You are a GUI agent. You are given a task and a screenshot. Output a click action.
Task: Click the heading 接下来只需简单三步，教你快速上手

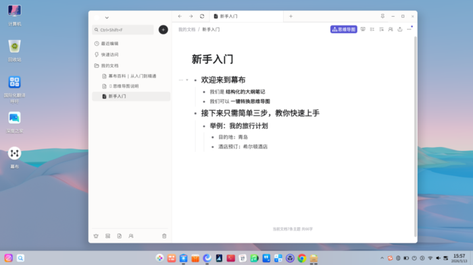[x=260, y=113]
